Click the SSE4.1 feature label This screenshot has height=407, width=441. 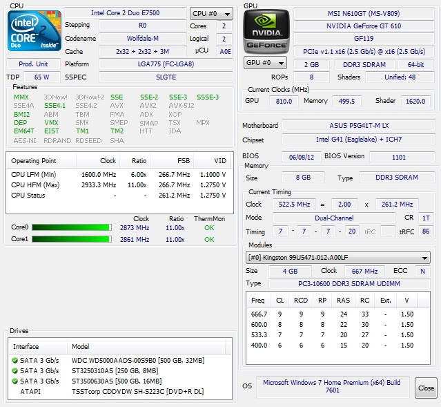[55, 105]
